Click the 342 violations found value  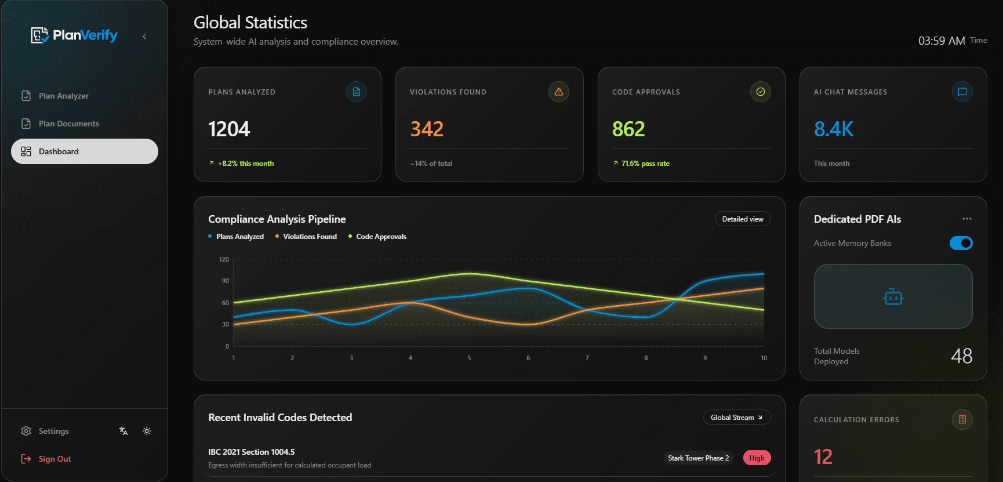[x=427, y=129]
